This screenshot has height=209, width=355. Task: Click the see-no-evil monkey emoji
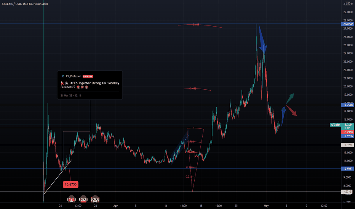click(71, 199)
